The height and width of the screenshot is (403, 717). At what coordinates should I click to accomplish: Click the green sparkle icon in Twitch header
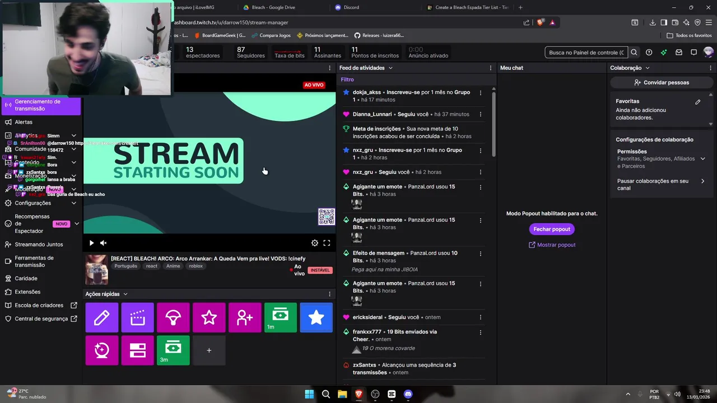[x=664, y=53]
